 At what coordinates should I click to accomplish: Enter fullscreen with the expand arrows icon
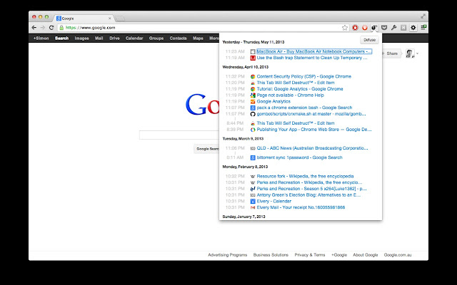(x=423, y=16)
